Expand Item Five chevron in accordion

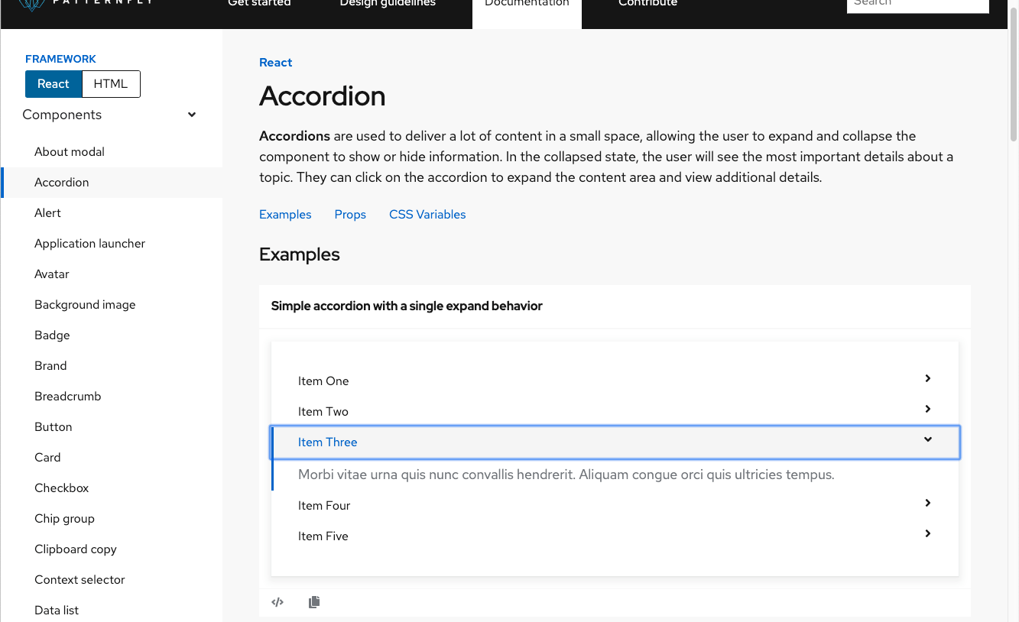point(928,533)
